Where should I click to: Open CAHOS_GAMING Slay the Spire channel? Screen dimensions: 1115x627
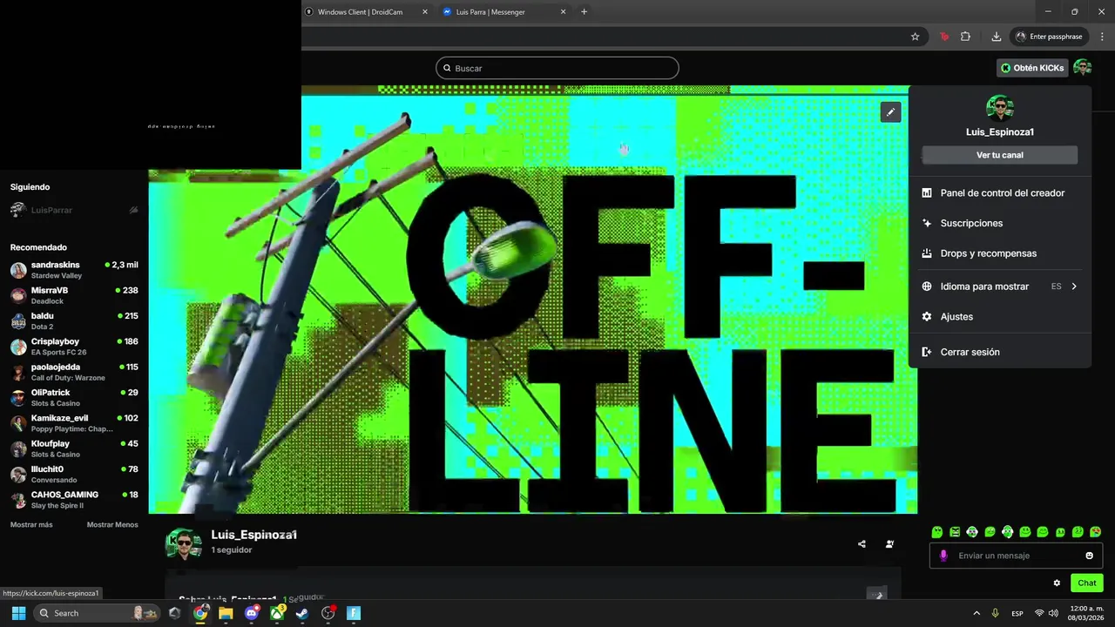pyautogui.click(x=74, y=500)
